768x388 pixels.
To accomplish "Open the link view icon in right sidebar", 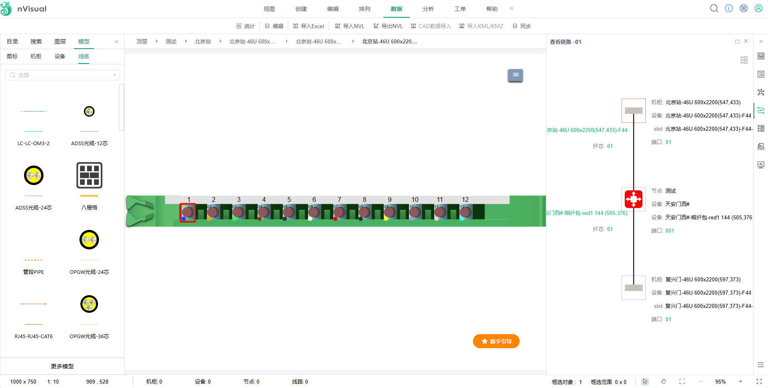I will [x=761, y=110].
